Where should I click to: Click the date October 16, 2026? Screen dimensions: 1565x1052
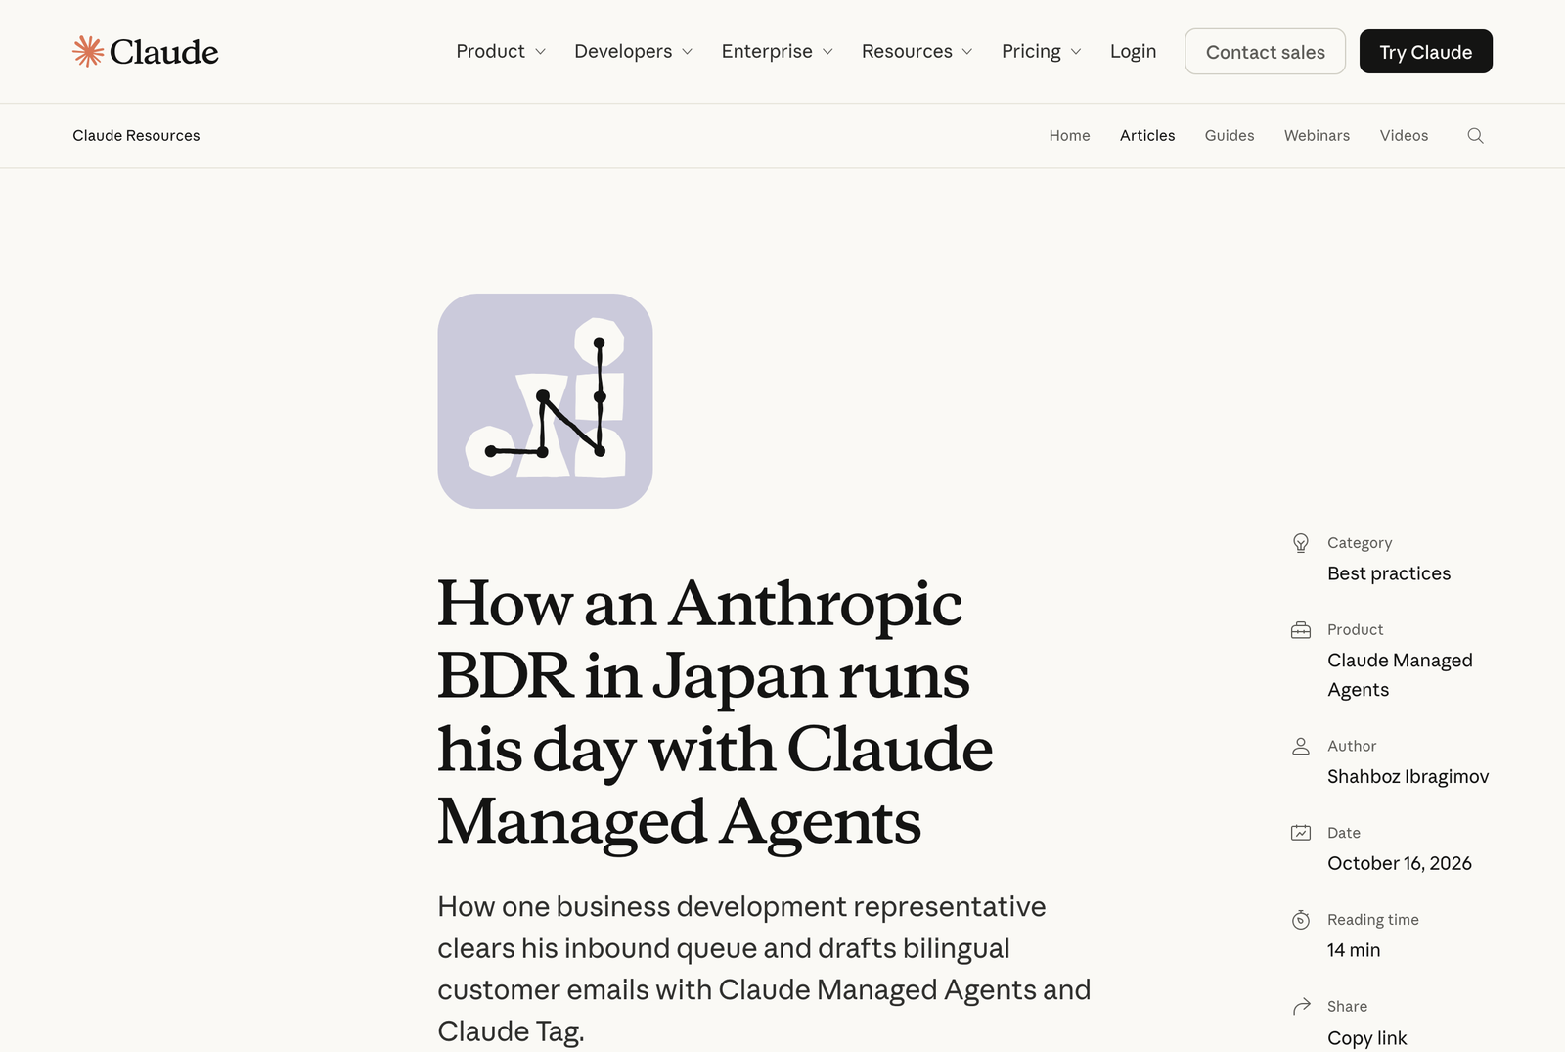[x=1399, y=864]
